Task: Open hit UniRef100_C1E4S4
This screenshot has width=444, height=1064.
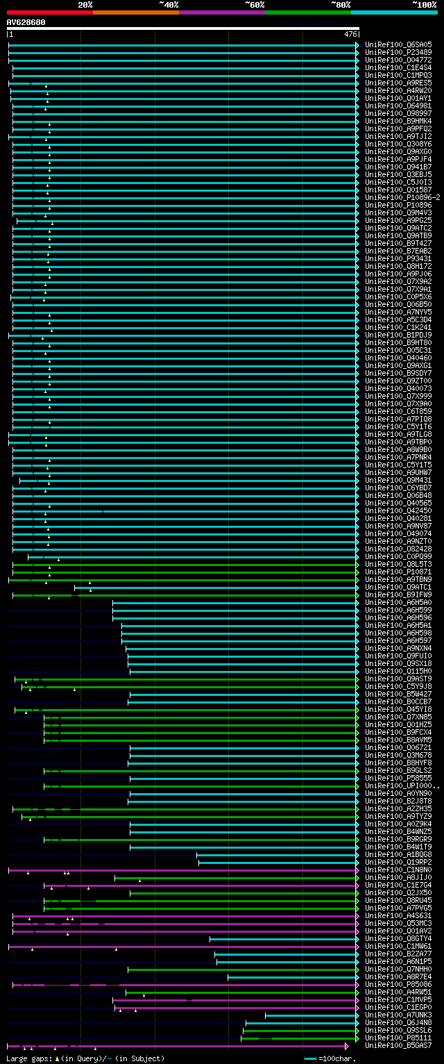Action: click(398, 67)
